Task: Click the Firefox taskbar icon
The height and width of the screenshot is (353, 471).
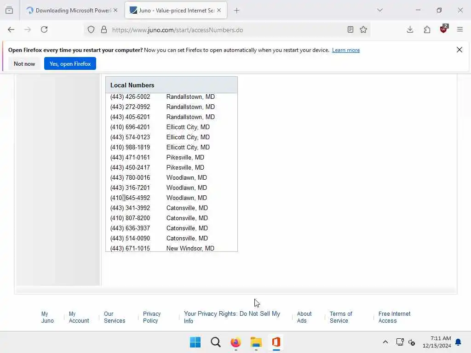Action: point(236,342)
